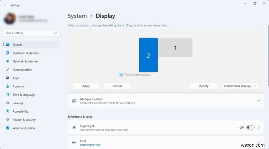This screenshot has width=269, height=149.
Task: Open the More about HDR link
Action: click(x=90, y=145)
